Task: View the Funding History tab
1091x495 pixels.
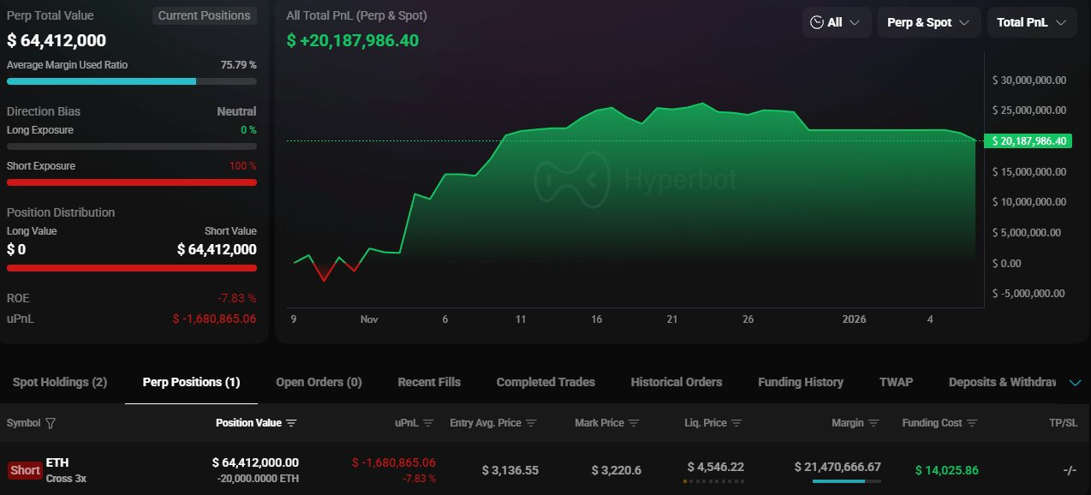Action: (x=801, y=382)
